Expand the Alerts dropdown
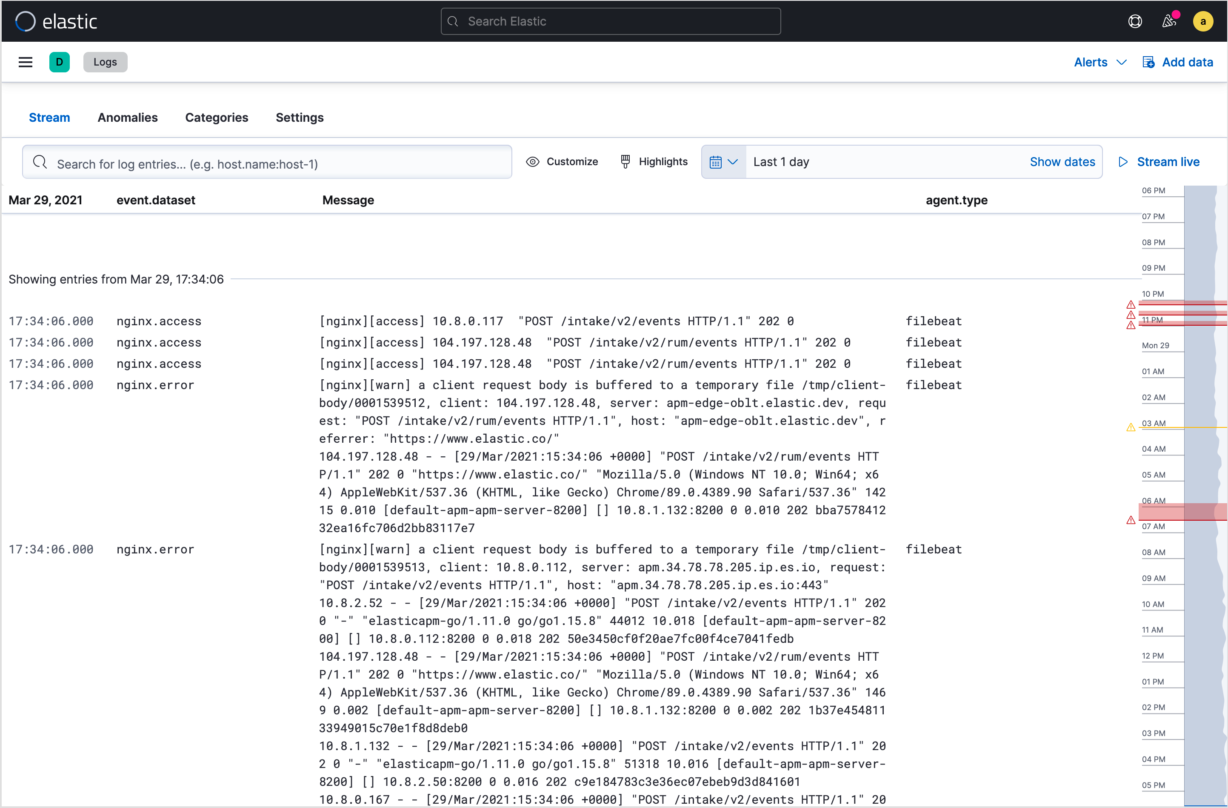 point(1099,62)
